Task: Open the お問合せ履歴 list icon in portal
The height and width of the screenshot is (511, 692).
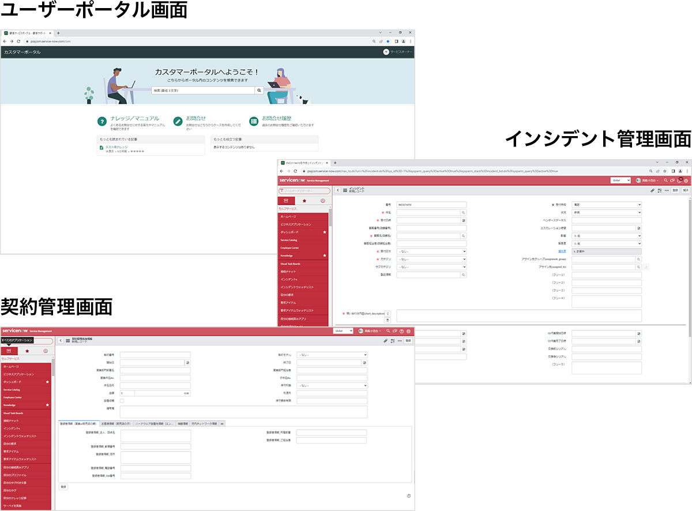Action: [254, 121]
